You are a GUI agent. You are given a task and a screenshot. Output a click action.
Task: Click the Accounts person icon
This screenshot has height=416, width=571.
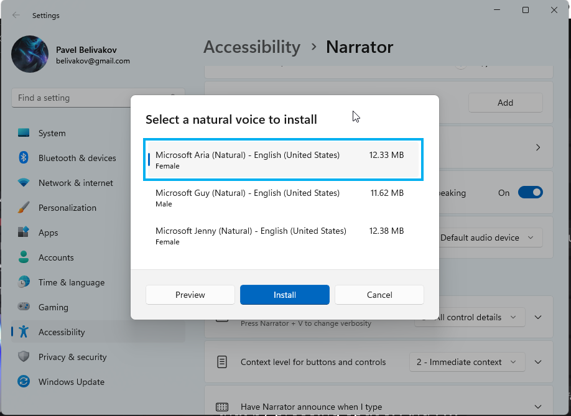point(24,257)
